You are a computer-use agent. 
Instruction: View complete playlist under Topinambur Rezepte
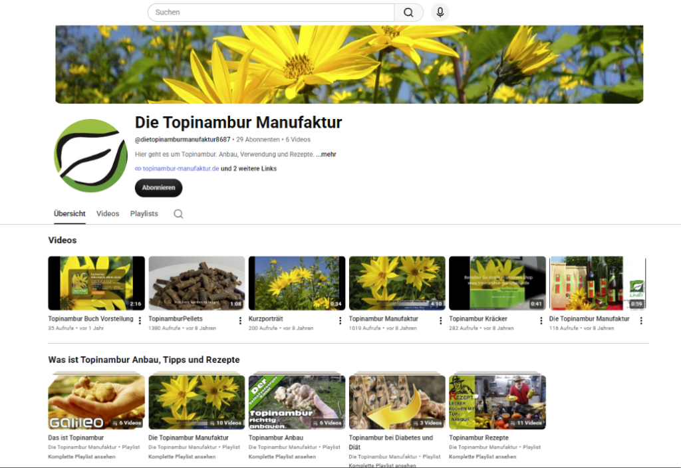[x=483, y=457]
